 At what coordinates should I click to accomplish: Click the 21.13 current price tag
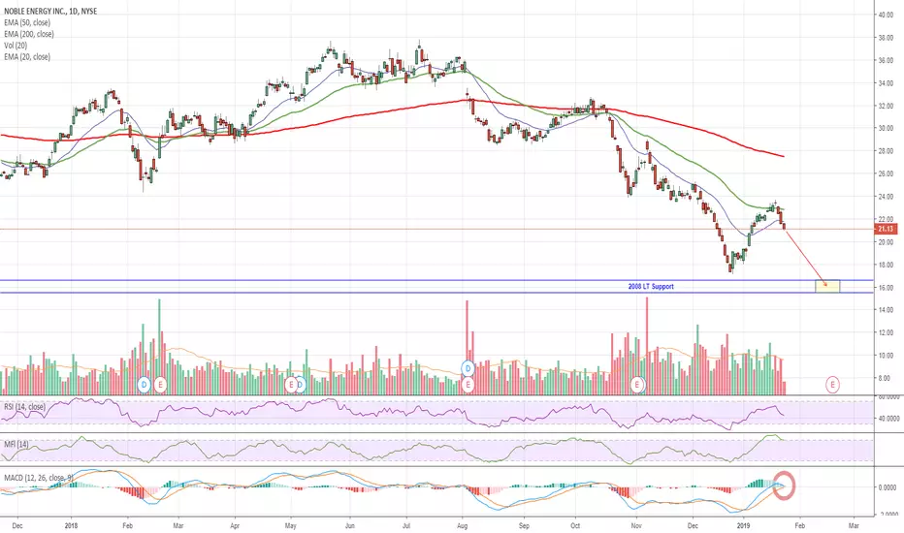point(886,230)
